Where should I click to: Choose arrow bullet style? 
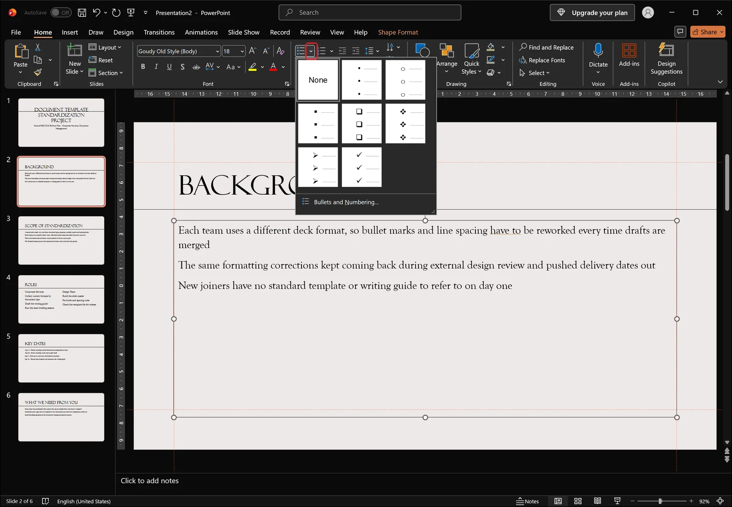pyautogui.click(x=318, y=167)
